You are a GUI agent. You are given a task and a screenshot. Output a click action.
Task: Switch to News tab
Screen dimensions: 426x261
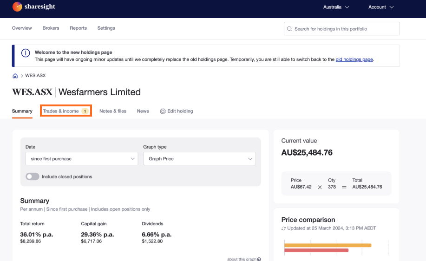[x=143, y=111]
